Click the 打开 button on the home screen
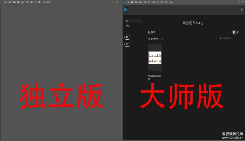 pyautogui.click(x=127, y=44)
